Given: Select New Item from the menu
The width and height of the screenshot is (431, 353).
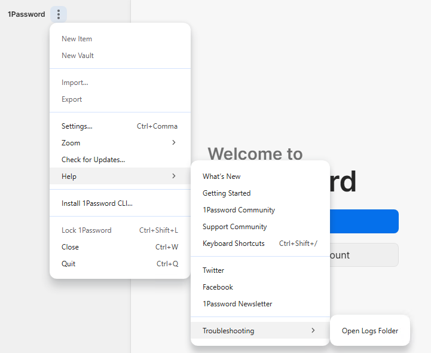Looking at the screenshot, I should pyautogui.click(x=120, y=39).
